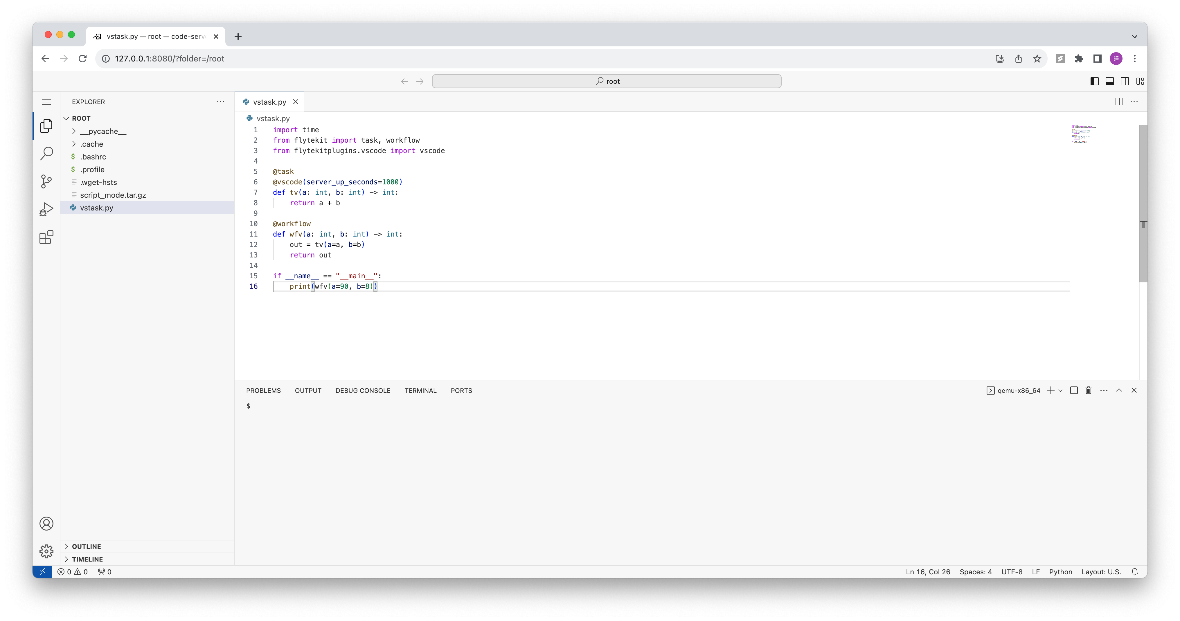Click the editor vertical scrollbar
The width and height of the screenshot is (1180, 621).
pos(1143,204)
